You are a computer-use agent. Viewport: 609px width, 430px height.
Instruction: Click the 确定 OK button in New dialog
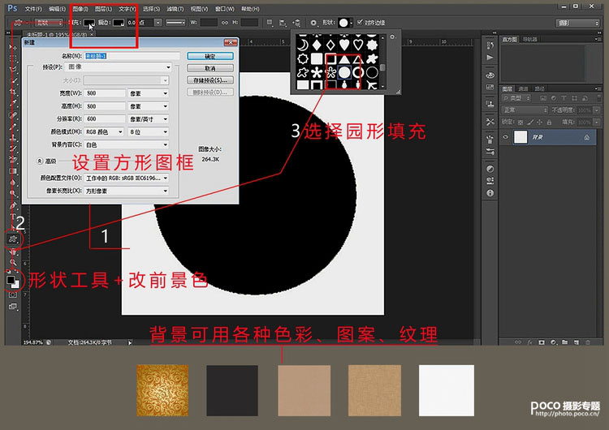click(210, 56)
